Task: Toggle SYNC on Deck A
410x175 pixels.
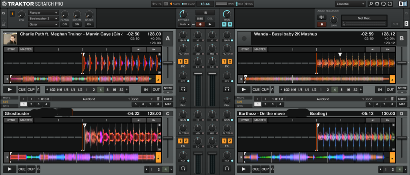Action: pyautogui.click(x=11, y=49)
